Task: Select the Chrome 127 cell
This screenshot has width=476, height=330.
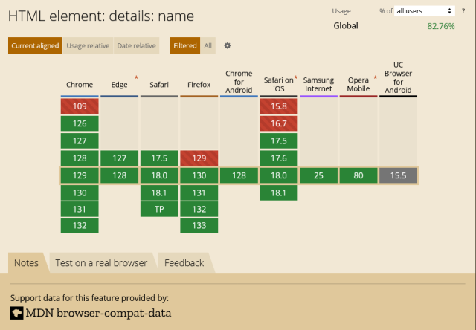Action: tap(80, 140)
